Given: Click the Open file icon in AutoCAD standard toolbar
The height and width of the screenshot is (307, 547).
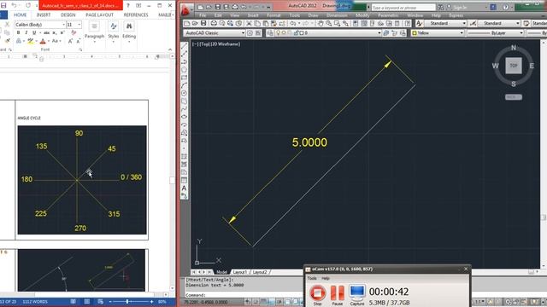Looking at the screenshot, I should (x=195, y=23).
